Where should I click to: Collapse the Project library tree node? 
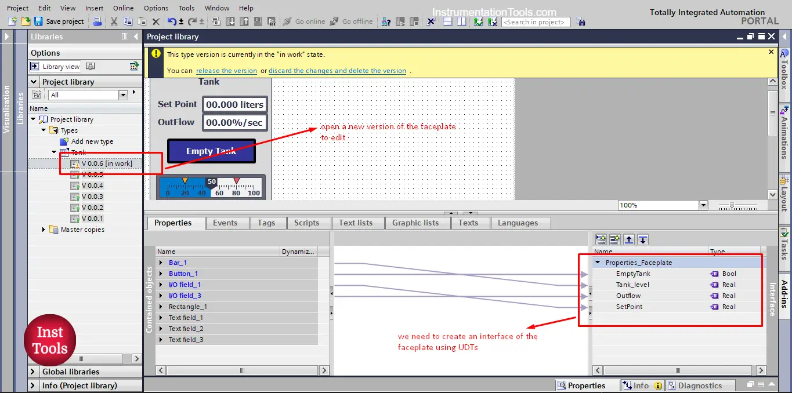pyautogui.click(x=33, y=119)
